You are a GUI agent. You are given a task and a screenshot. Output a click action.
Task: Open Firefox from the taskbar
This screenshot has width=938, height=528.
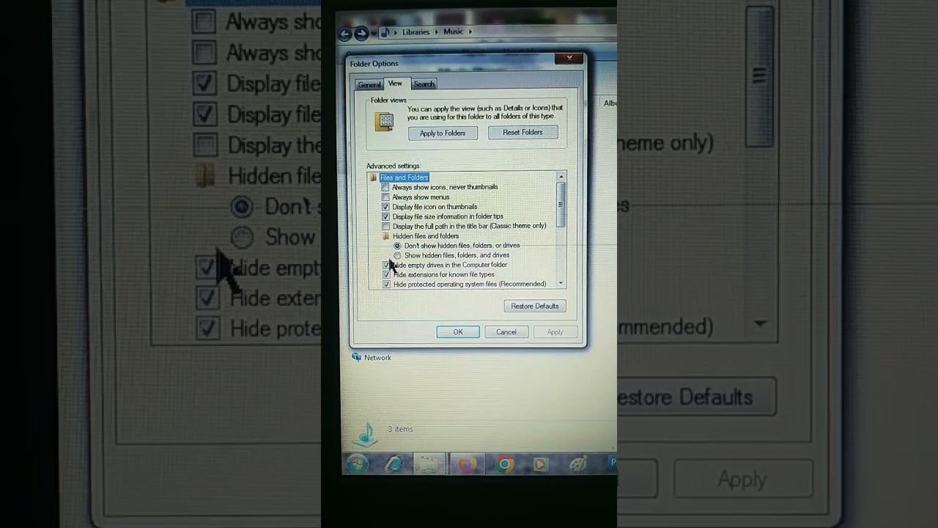click(467, 464)
